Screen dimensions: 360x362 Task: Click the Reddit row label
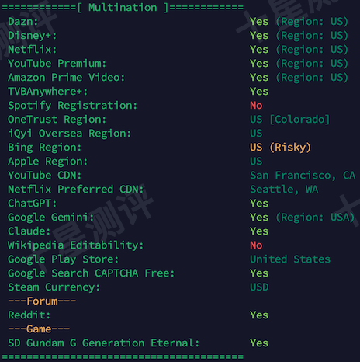(x=29, y=315)
